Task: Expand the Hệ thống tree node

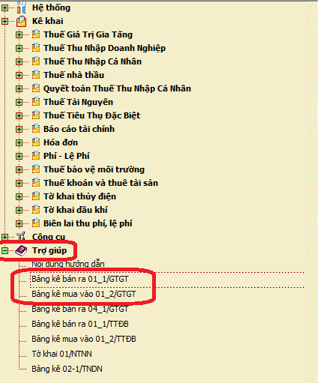Action: tap(4, 7)
